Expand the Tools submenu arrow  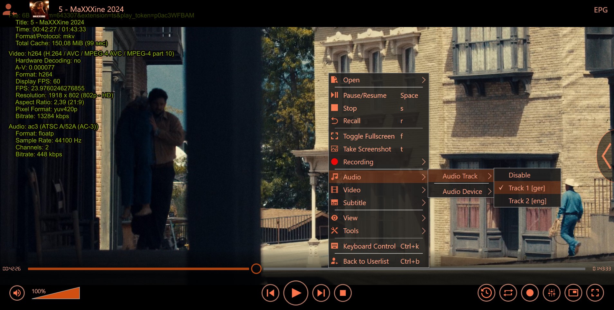[423, 231]
